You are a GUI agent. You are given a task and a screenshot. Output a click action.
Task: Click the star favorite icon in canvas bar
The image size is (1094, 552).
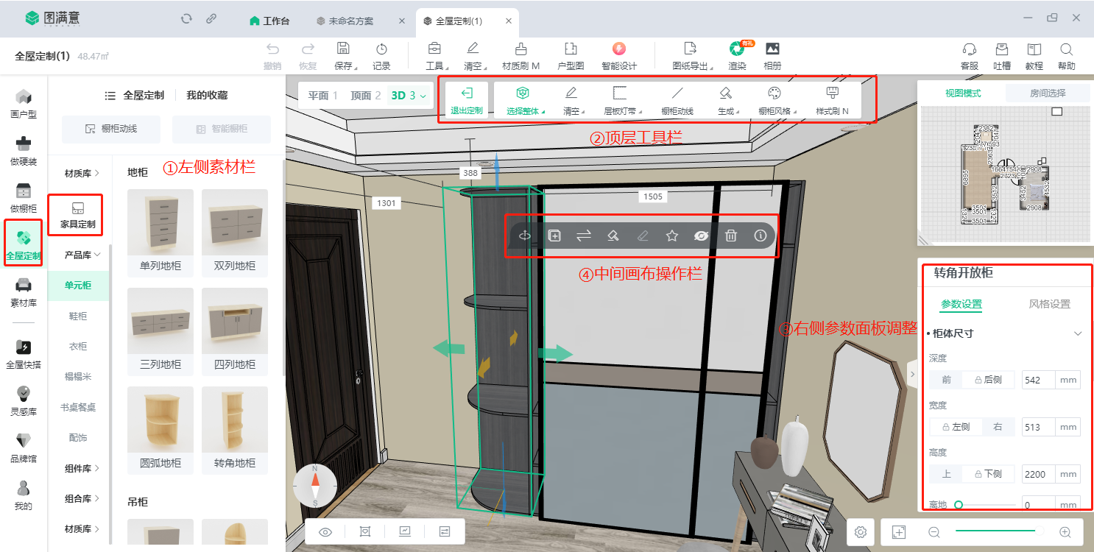(671, 236)
